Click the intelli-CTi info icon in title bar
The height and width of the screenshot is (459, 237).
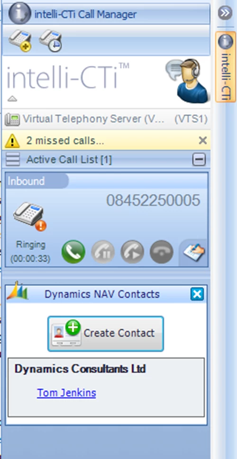(19, 13)
